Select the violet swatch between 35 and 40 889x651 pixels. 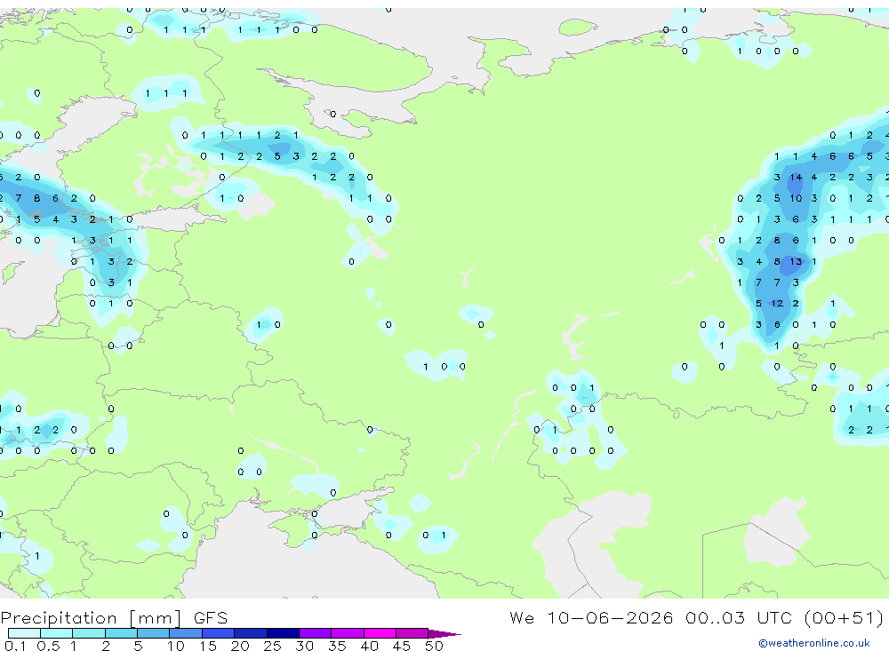pyautogui.click(x=348, y=633)
